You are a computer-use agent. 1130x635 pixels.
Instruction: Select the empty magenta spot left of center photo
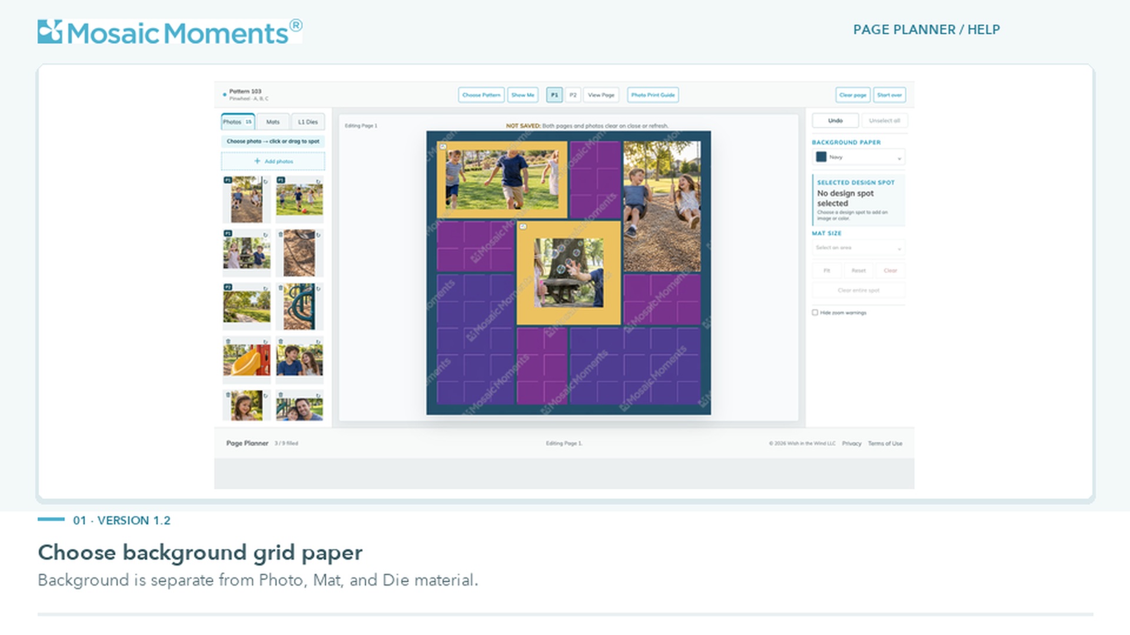(x=476, y=246)
